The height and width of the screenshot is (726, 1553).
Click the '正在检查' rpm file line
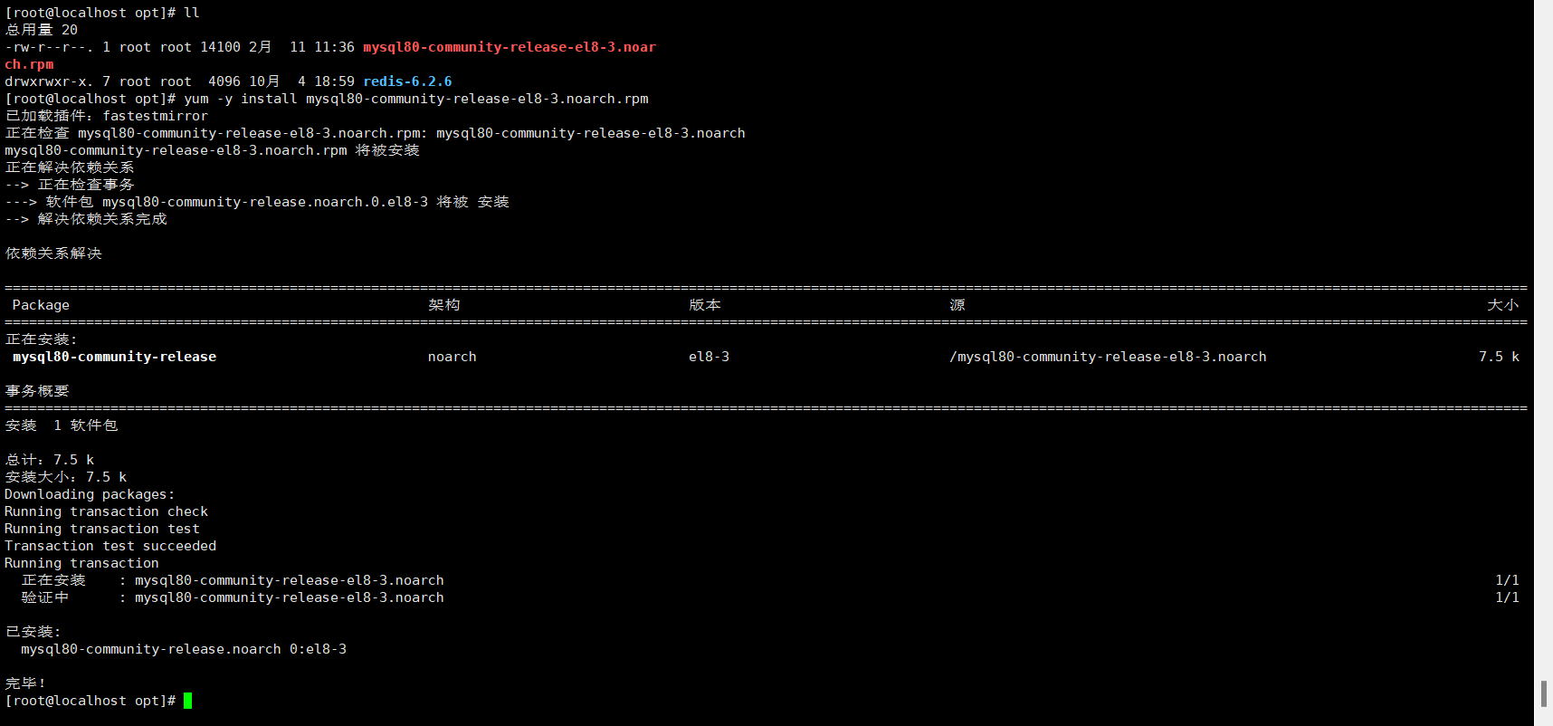[376, 133]
